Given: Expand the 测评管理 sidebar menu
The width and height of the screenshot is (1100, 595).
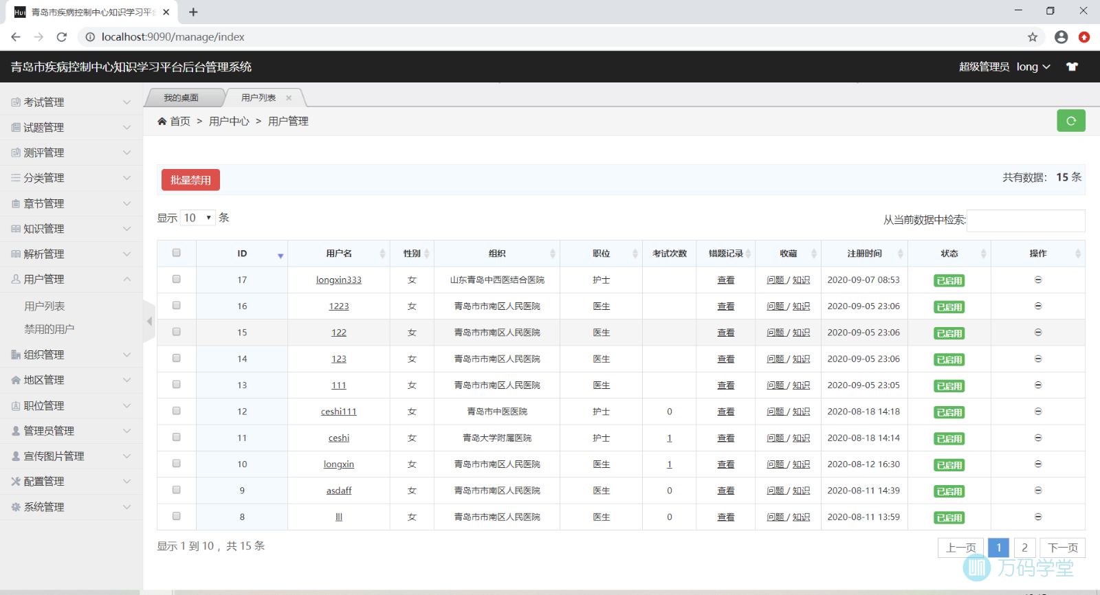Looking at the screenshot, I should pyautogui.click(x=71, y=153).
